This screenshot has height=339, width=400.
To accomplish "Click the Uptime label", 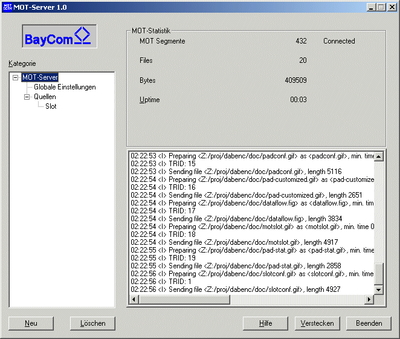I will pos(149,100).
